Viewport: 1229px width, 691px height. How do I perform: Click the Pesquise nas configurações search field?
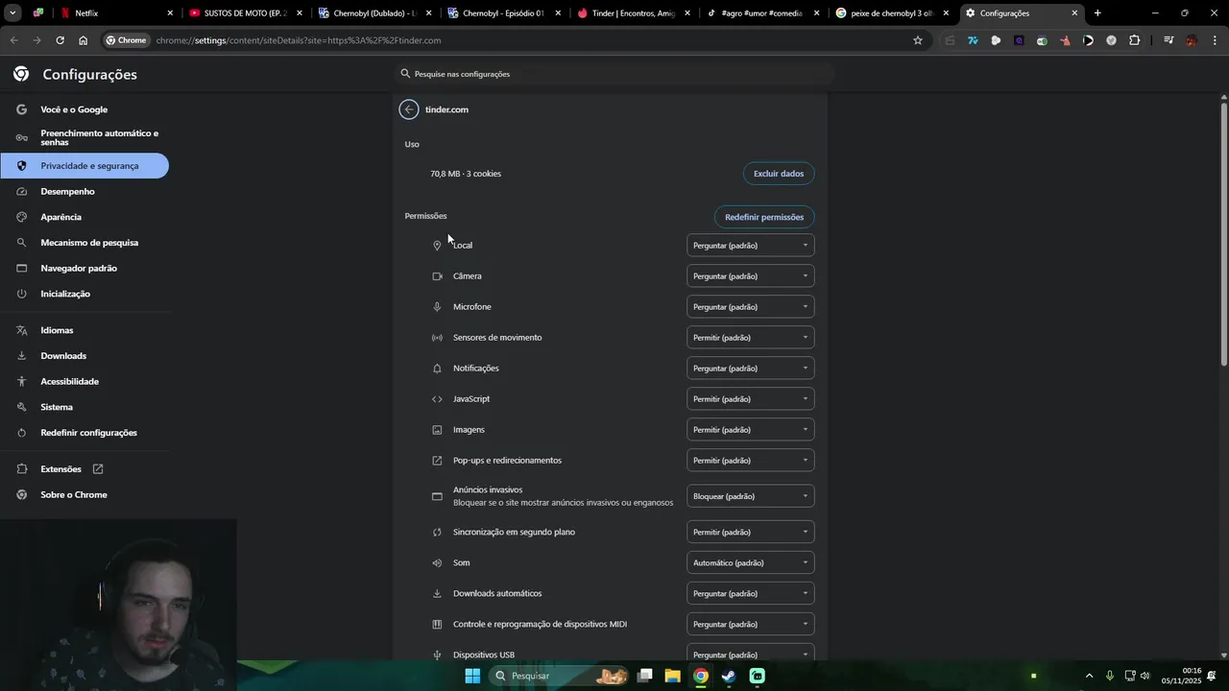coord(614,74)
